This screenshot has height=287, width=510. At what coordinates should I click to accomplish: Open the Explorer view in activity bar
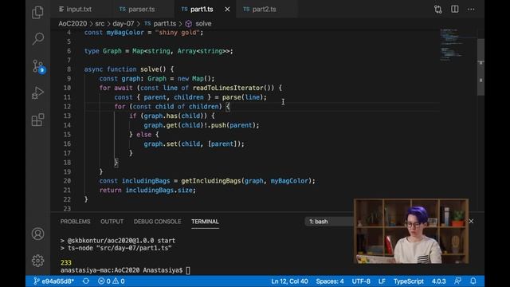coord(37,13)
